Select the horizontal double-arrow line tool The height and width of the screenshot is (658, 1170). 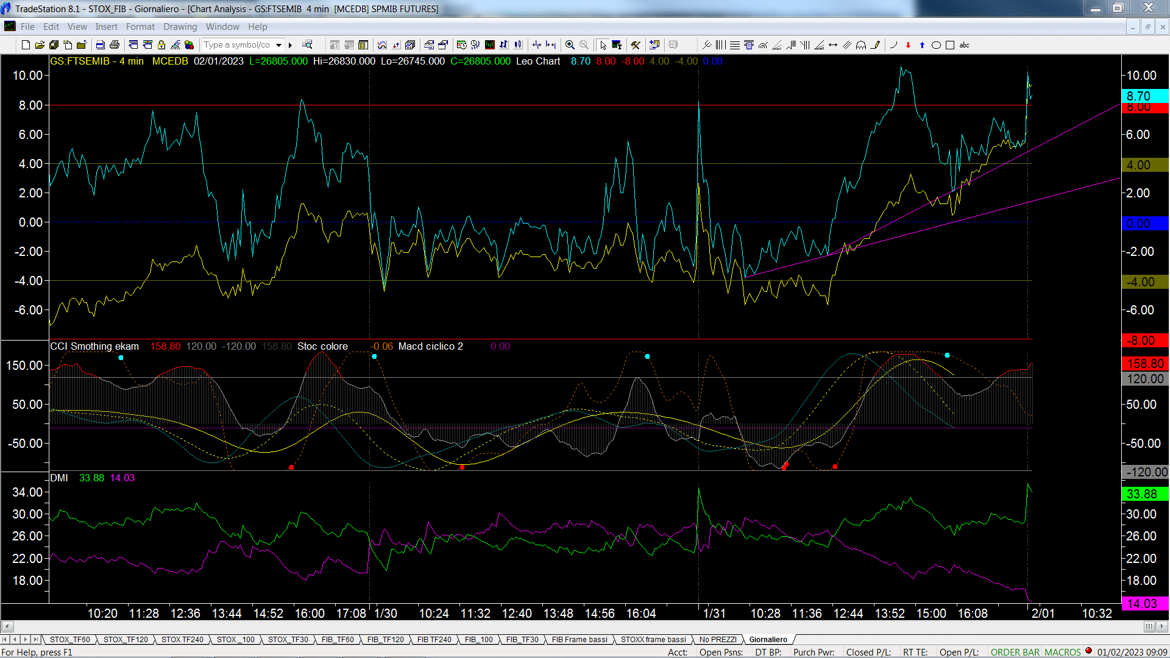coord(833,45)
